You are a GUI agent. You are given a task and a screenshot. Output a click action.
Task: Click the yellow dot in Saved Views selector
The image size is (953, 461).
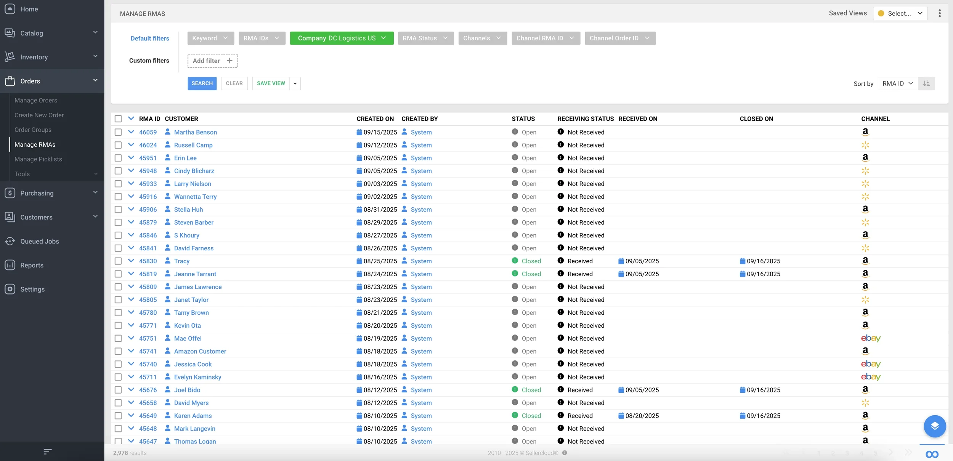click(881, 13)
